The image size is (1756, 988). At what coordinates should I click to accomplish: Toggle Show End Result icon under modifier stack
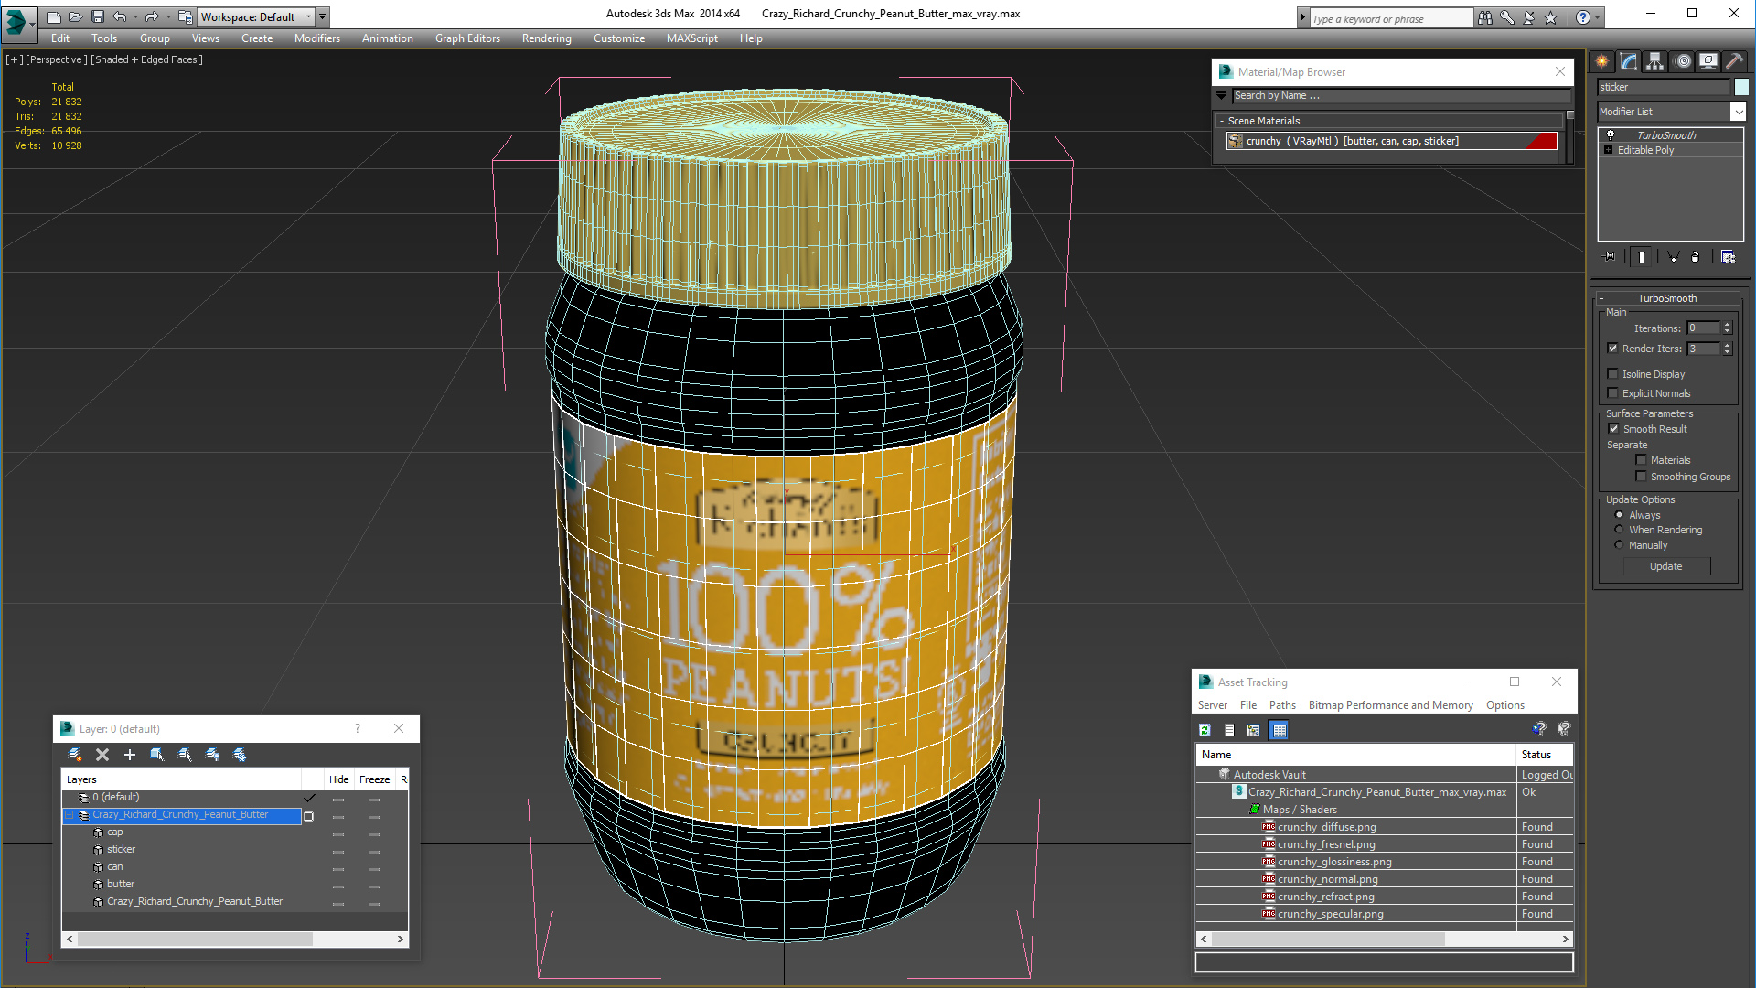1642,257
